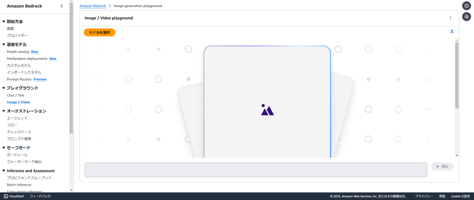Click the New badge beside Model catalog
Viewport: 474px width, 200px height.
pos(35,52)
